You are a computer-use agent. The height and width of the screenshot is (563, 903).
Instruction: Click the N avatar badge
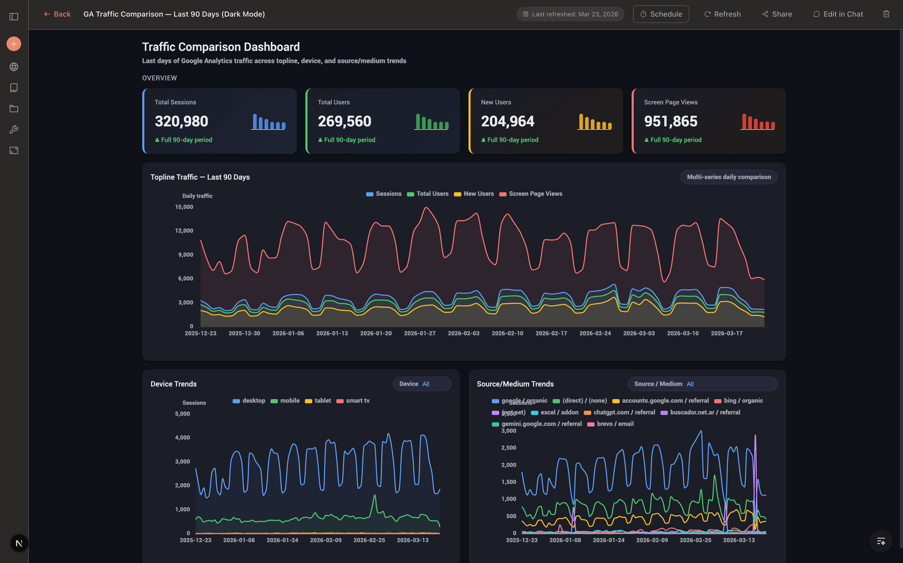(19, 543)
